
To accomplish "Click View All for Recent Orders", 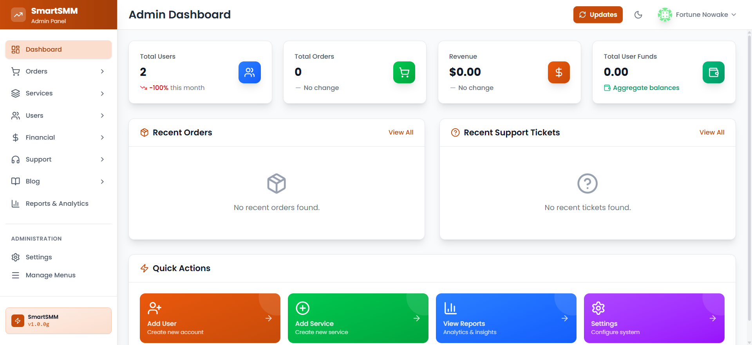I will [x=401, y=132].
